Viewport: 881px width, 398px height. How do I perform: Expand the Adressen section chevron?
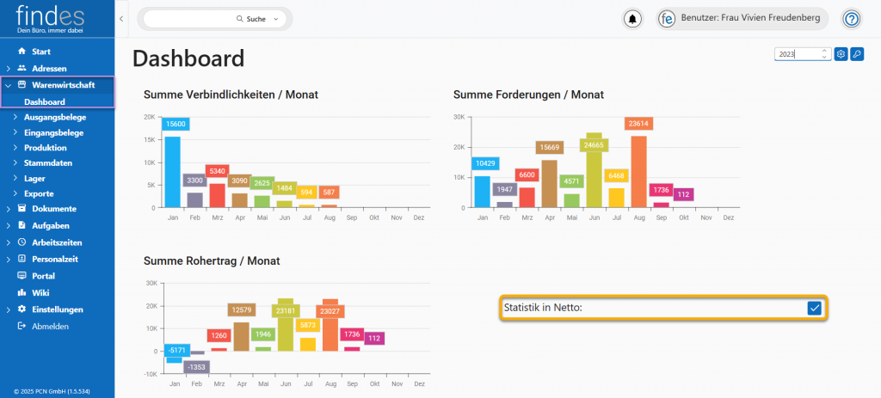[x=9, y=68]
